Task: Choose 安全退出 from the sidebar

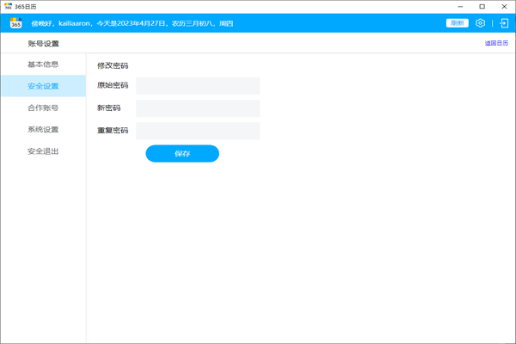Action: [43, 151]
